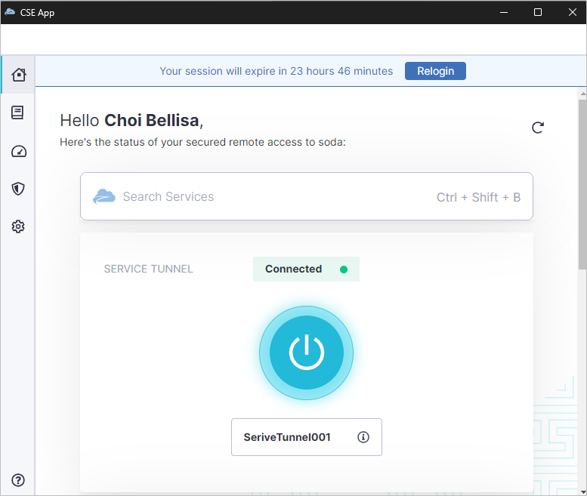Image resolution: width=587 pixels, height=496 pixels.
Task: Toggle the service tunnel power button
Action: coord(306,353)
